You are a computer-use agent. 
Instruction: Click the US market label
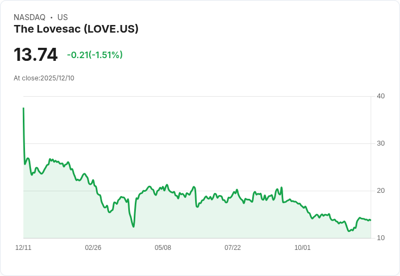(x=62, y=17)
